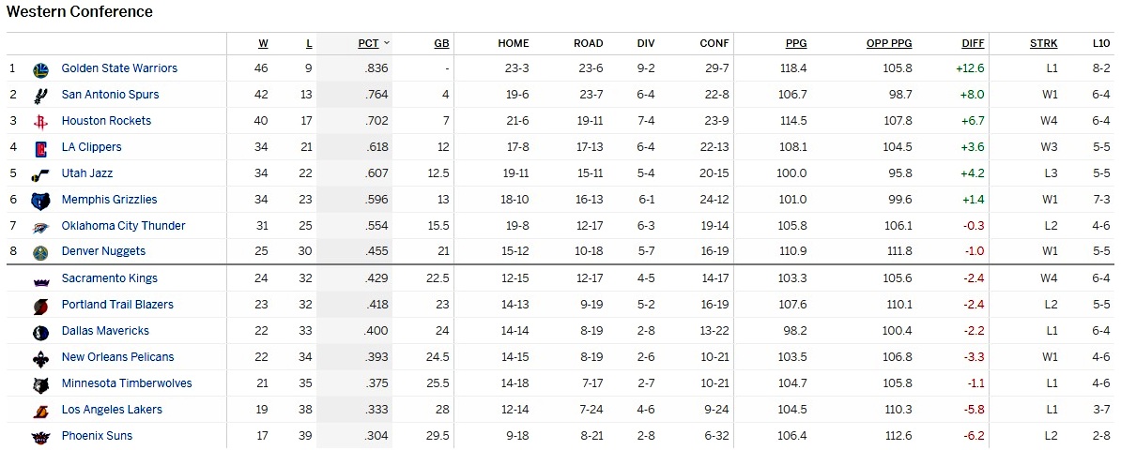Open the Minnesota Timberwolves team link
The image size is (1121, 450).
point(127,383)
